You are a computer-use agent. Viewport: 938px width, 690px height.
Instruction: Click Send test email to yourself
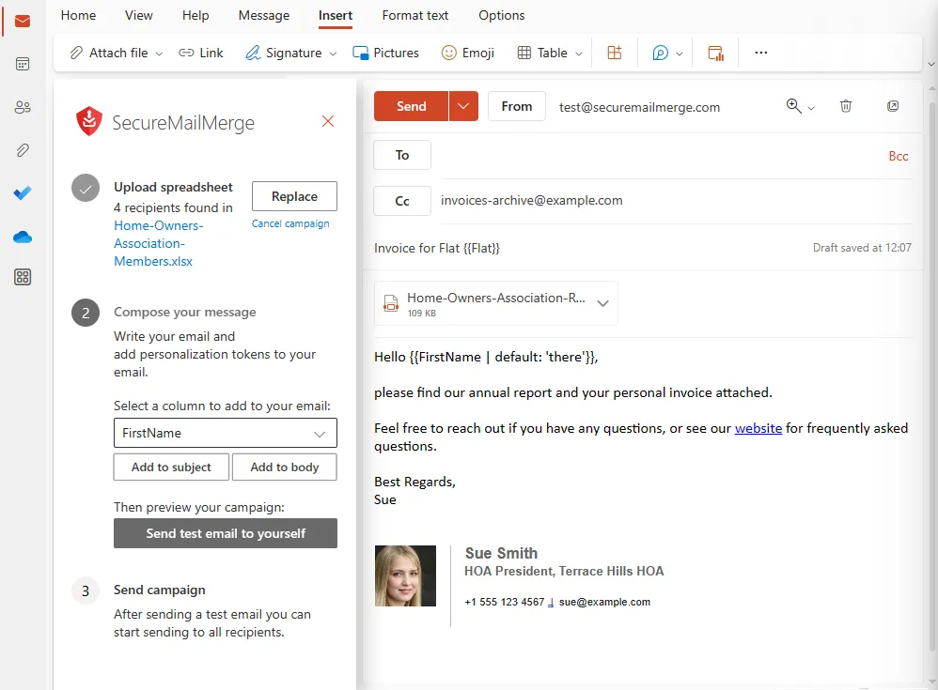[x=225, y=533]
